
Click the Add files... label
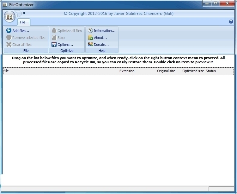click(x=21, y=31)
